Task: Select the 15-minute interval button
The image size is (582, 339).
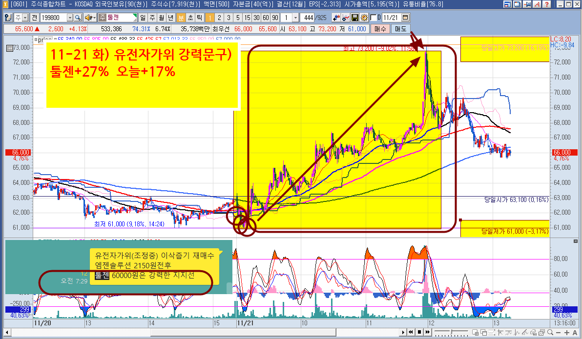Action: pos(247,18)
